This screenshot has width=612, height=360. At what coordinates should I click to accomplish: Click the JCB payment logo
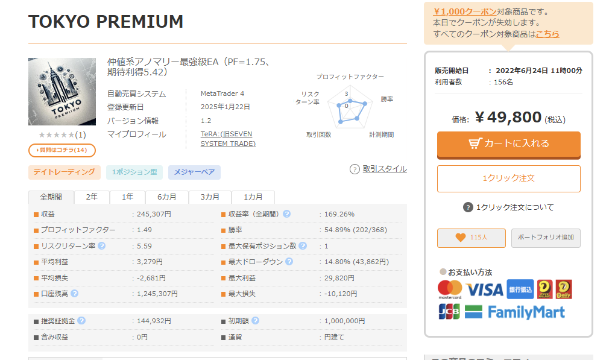coord(449,312)
